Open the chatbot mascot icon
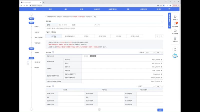The width and height of the screenshot is (200, 112). [x=175, y=56]
